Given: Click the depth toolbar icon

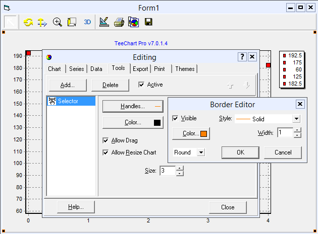Looking at the screenshot, I should tap(72, 22).
